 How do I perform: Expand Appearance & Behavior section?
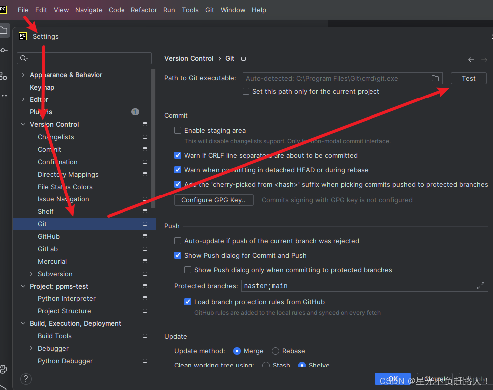click(23, 75)
